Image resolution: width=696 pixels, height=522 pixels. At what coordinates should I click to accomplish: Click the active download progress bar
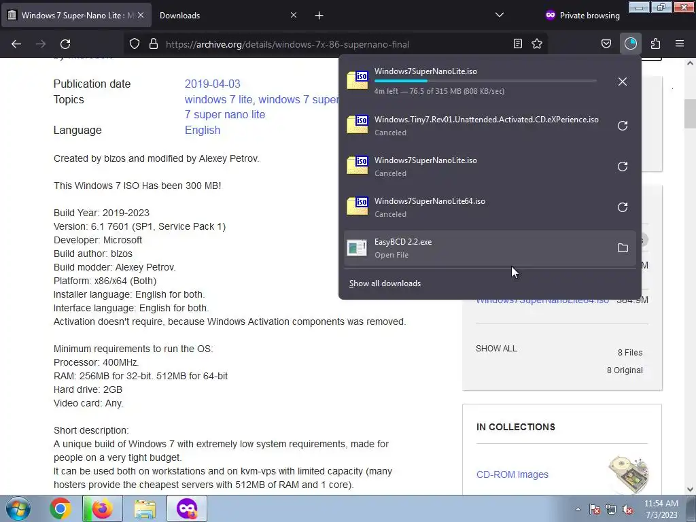pyautogui.click(x=485, y=82)
